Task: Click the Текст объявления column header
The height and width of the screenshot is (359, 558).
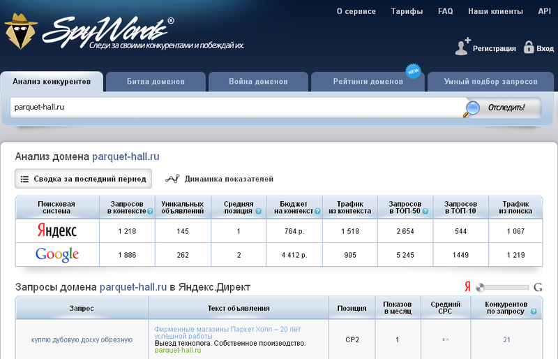Action: [x=239, y=308]
